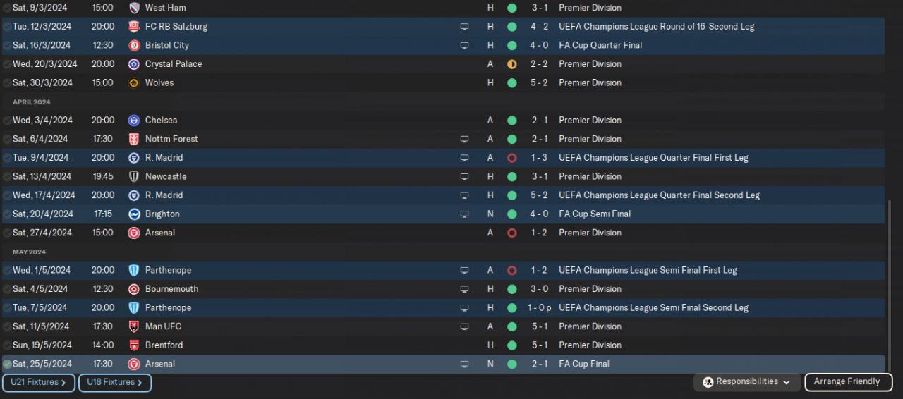Click FC RB Salzburg club badge

(134, 27)
